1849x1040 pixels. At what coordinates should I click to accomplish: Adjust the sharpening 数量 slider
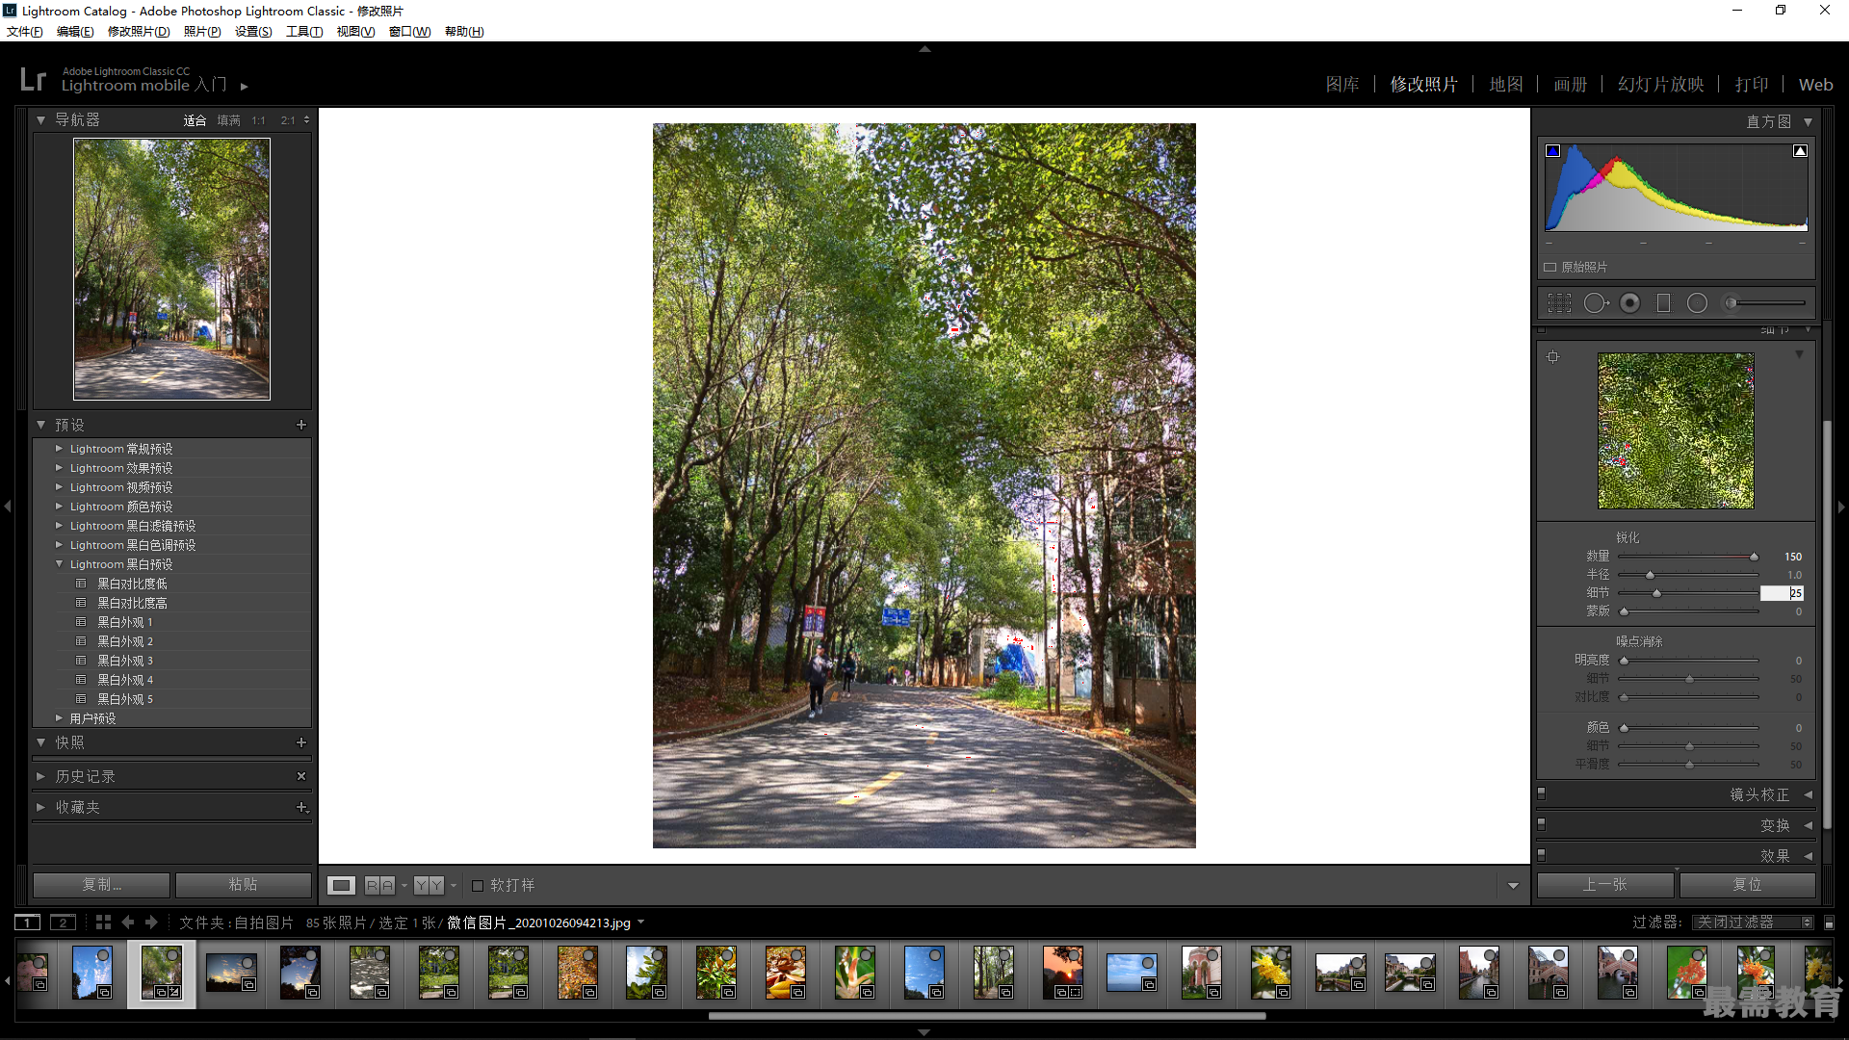tap(1754, 557)
